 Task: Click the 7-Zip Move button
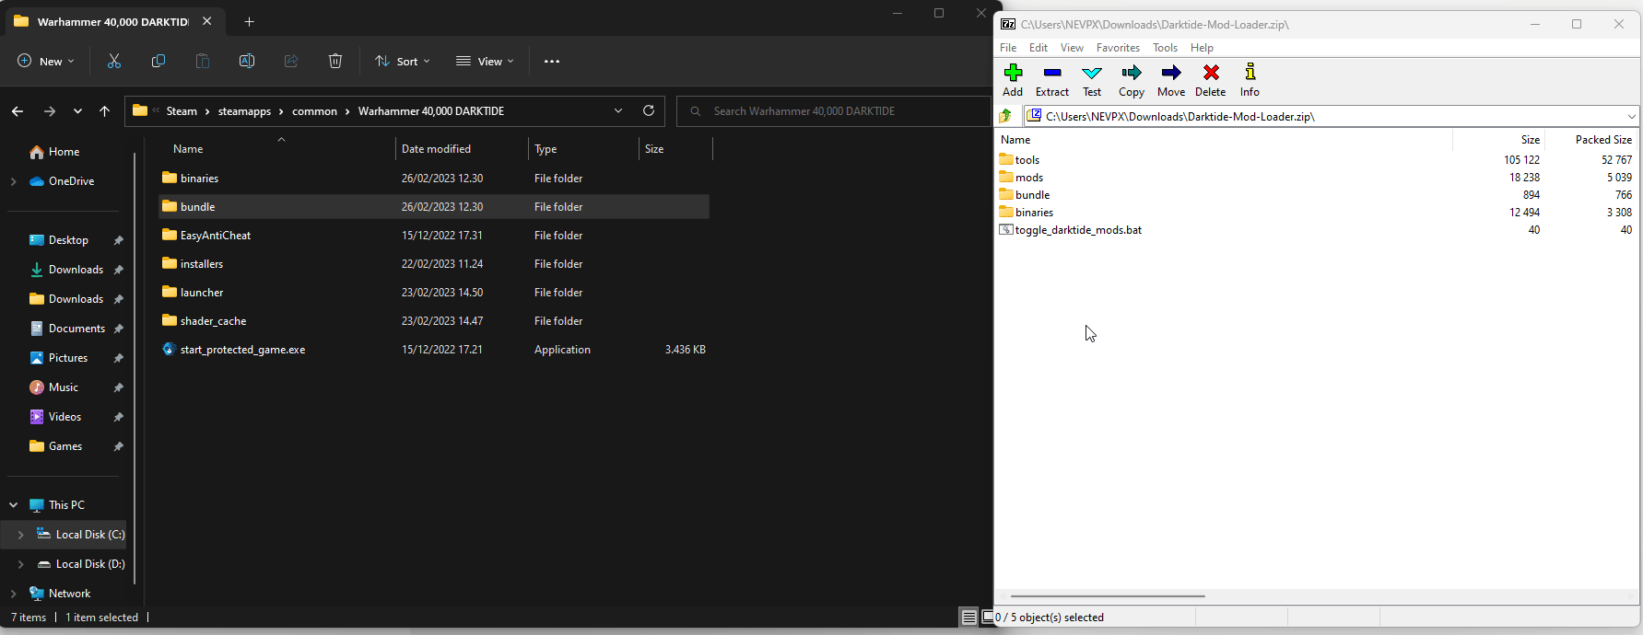point(1171,80)
